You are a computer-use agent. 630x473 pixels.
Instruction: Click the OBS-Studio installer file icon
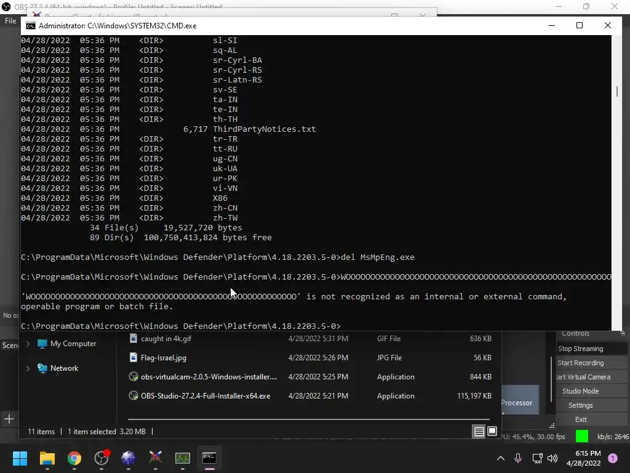[x=134, y=396]
